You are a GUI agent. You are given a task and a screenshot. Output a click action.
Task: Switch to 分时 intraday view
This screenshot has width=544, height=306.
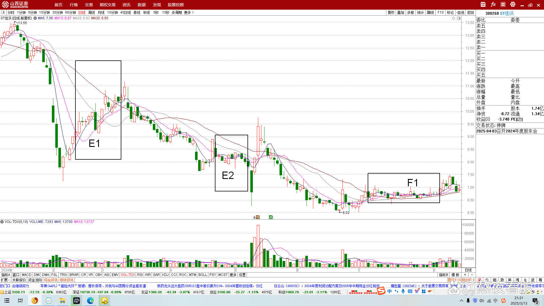(11, 12)
